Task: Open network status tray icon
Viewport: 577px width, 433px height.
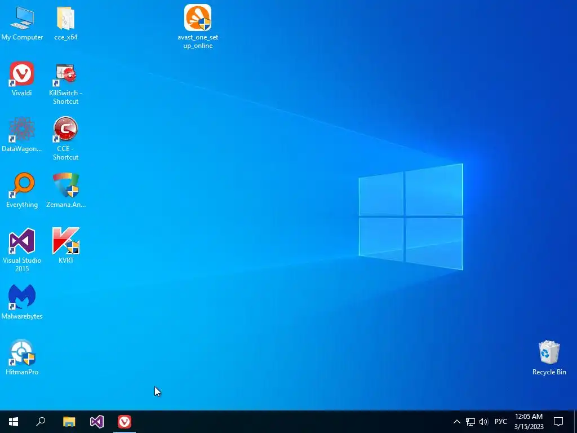Action: (x=471, y=422)
